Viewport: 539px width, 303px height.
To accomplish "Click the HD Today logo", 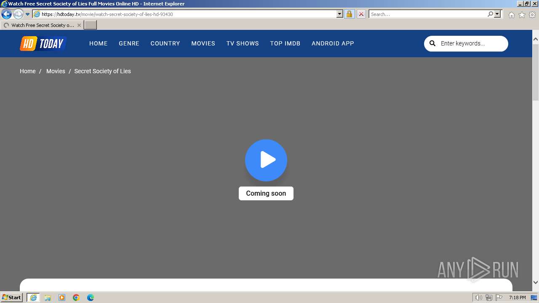I will point(43,43).
